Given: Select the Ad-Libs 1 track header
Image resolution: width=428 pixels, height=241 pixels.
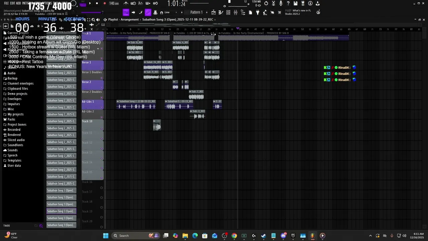Looking at the screenshot, I should coord(92,104).
